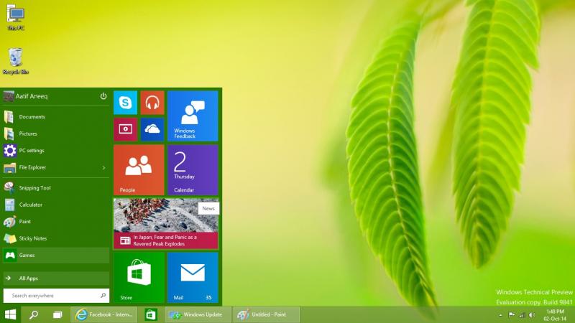Launch the Music headphones tile
Screen dimensions: 575x323
click(152, 103)
